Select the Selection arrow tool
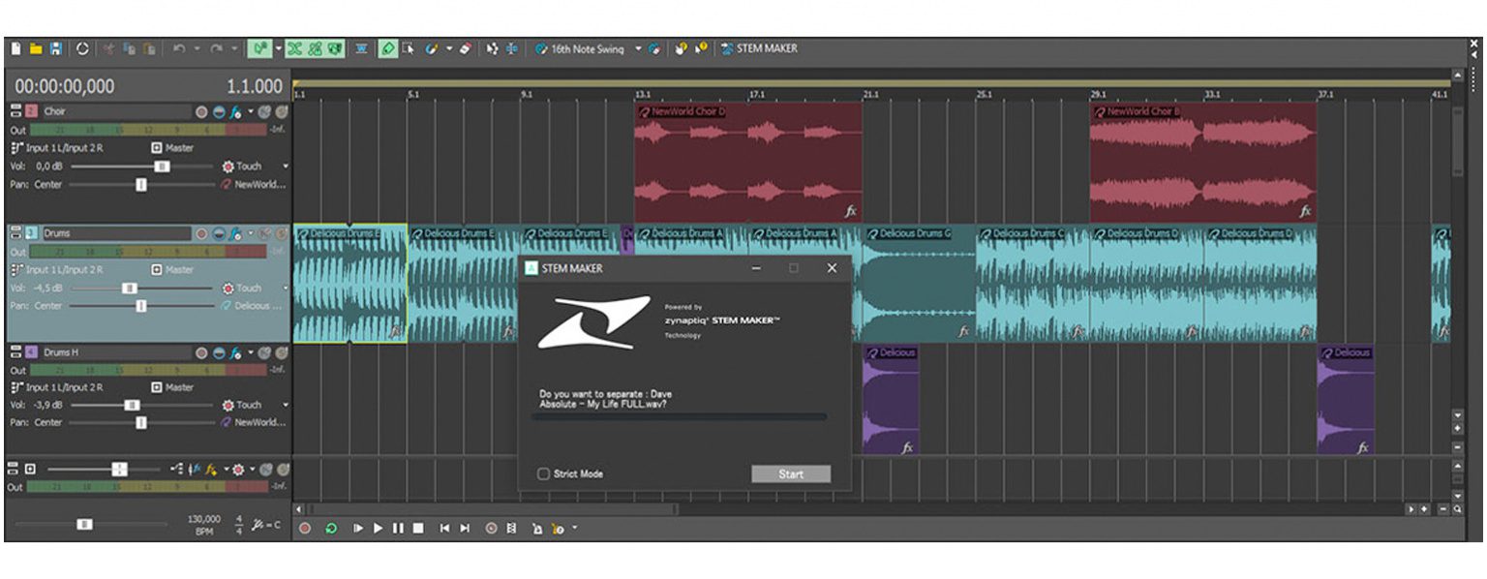This screenshot has height=579, width=1487. 410,48
